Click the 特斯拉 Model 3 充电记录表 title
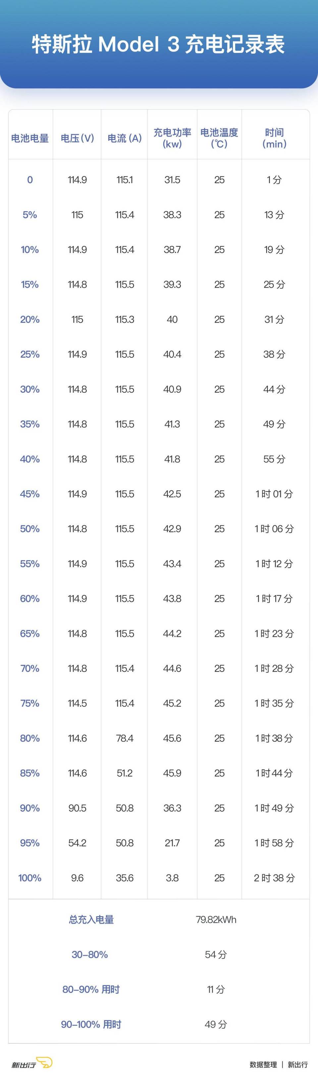318x1086 pixels. coord(159,45)
